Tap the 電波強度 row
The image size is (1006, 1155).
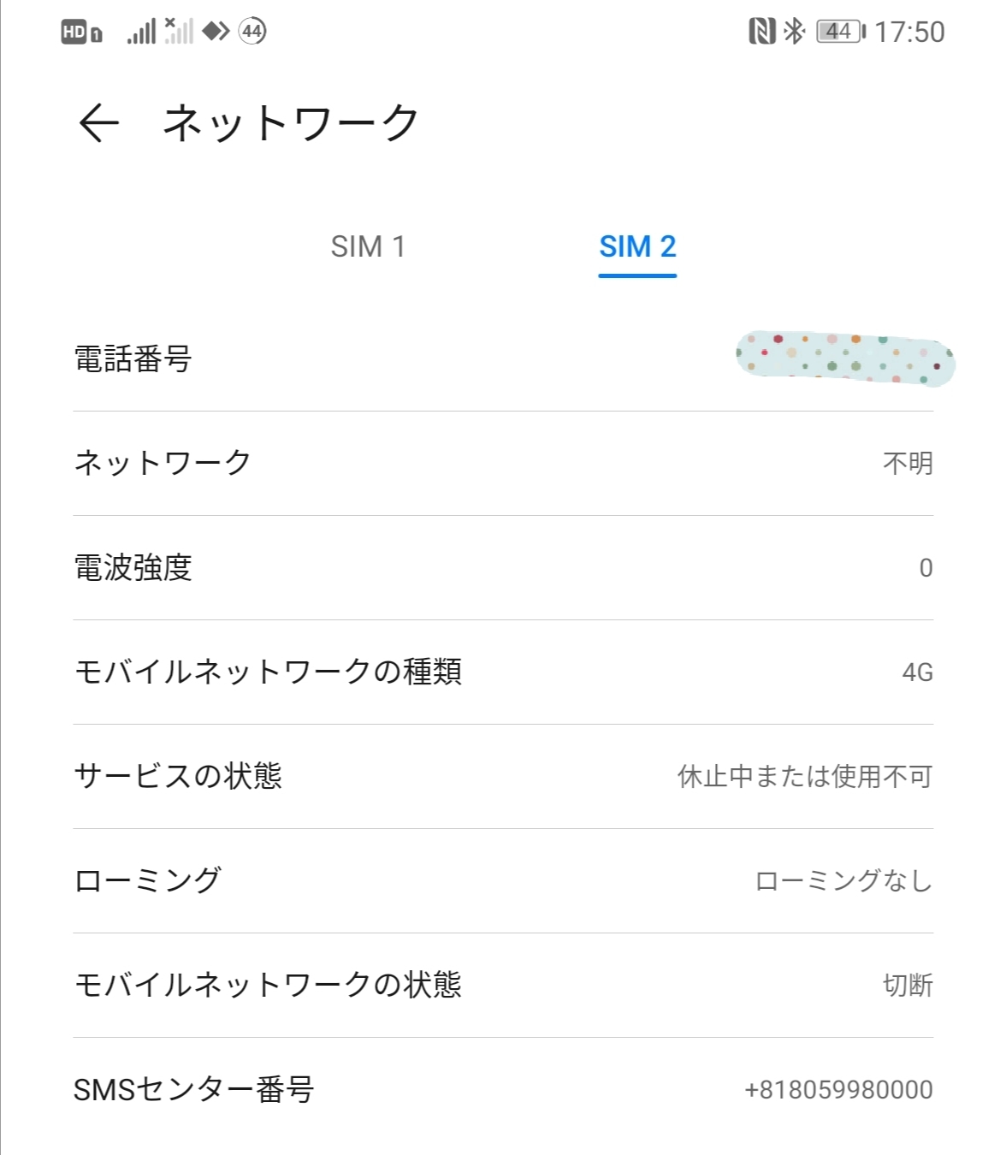[x=503, y=568]
